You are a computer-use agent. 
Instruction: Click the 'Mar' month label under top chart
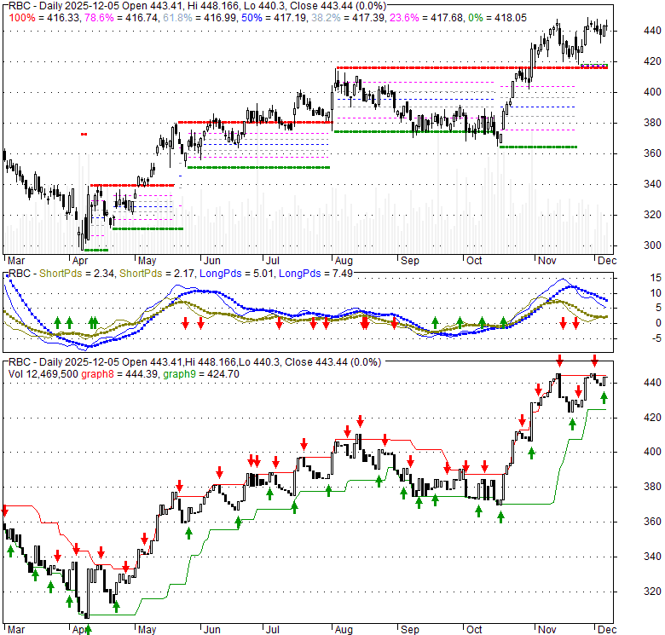(16, 261)
